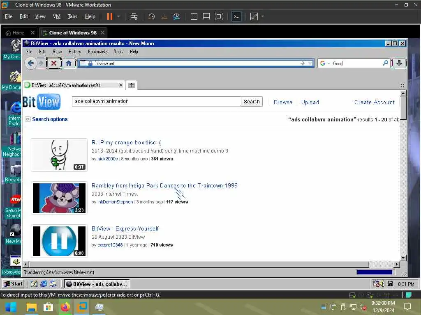421x315 pixels.
Task: Open uploader InkDemonStephen profile link
Action: [115, 202]
